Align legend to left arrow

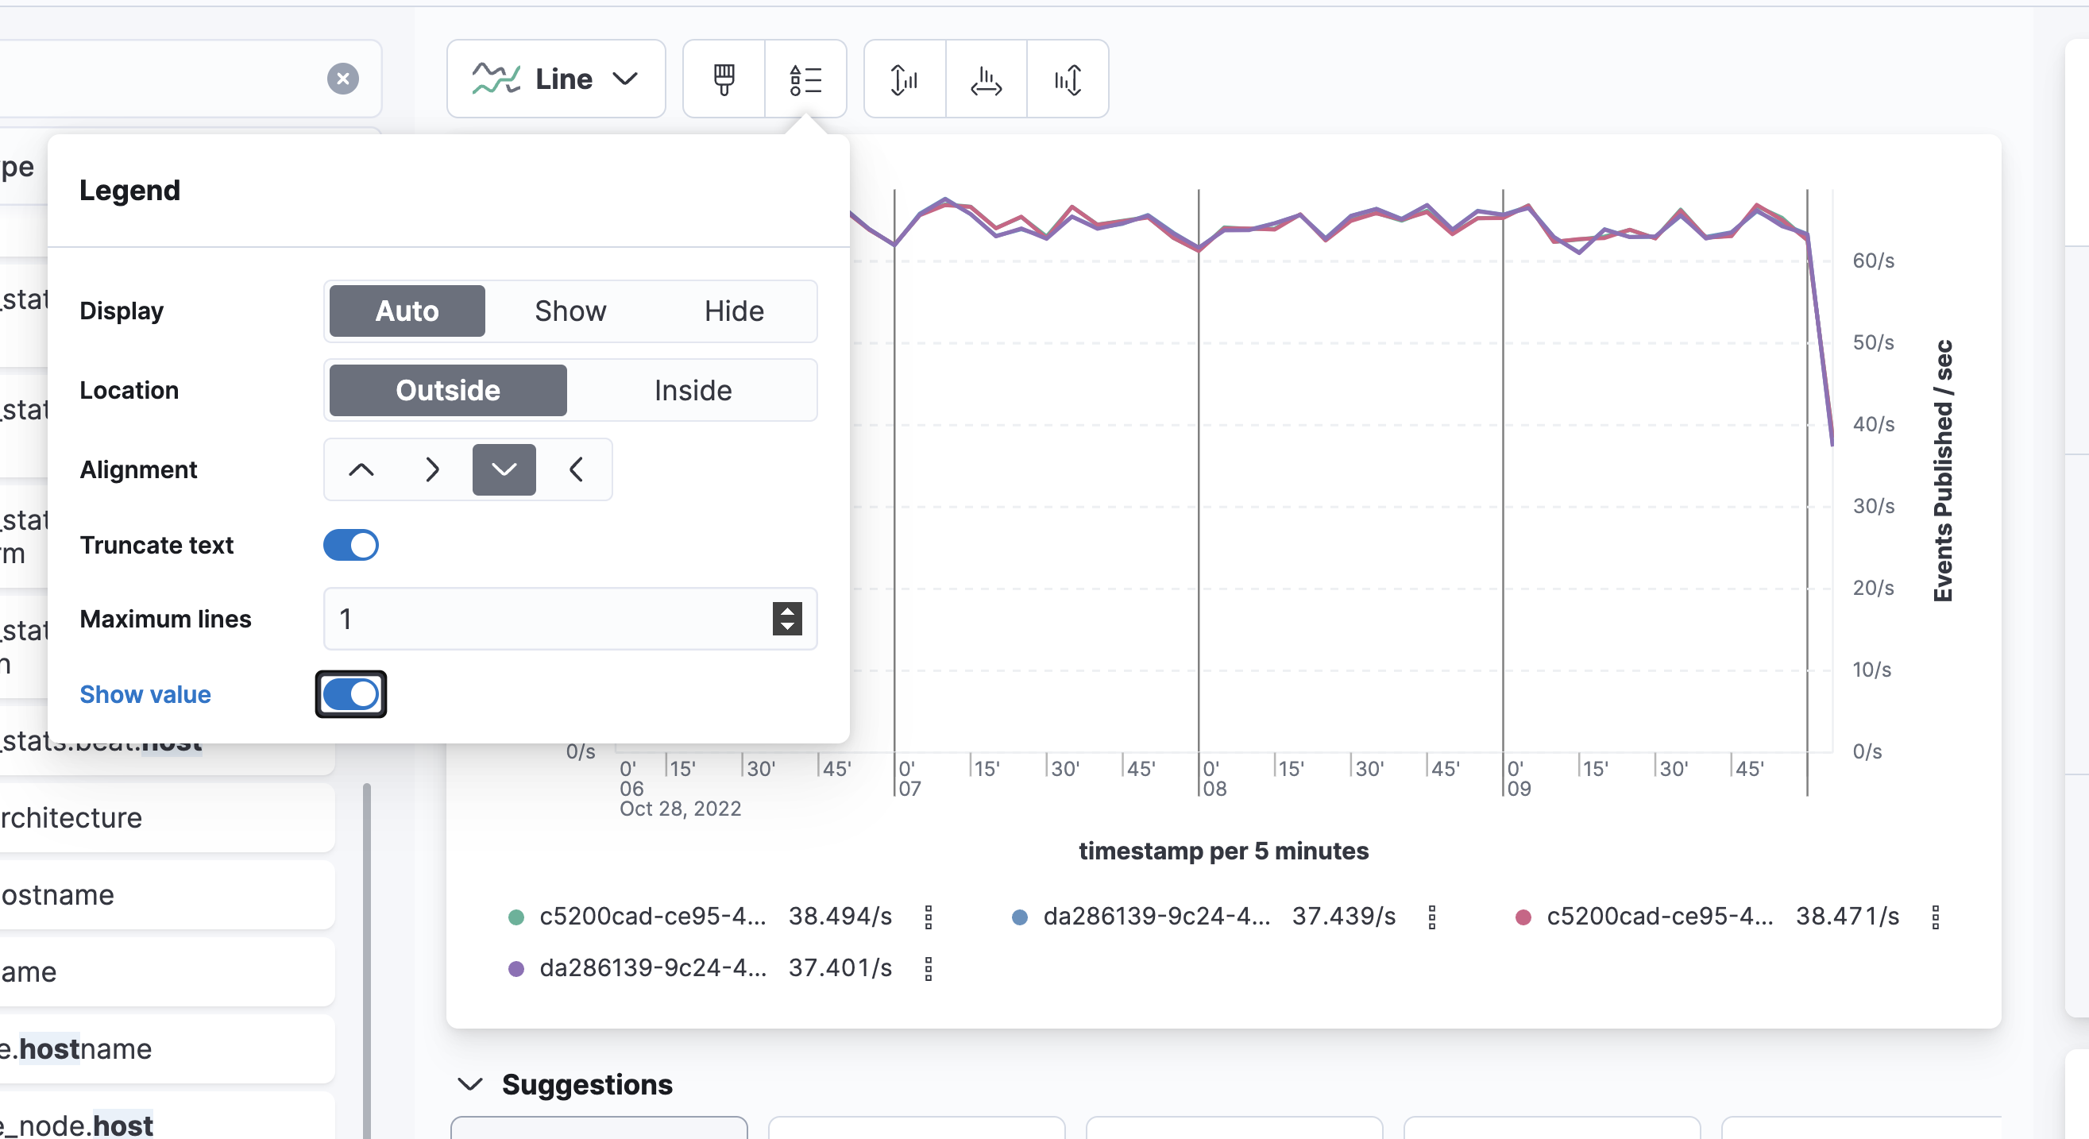click(x=576, y=469)
